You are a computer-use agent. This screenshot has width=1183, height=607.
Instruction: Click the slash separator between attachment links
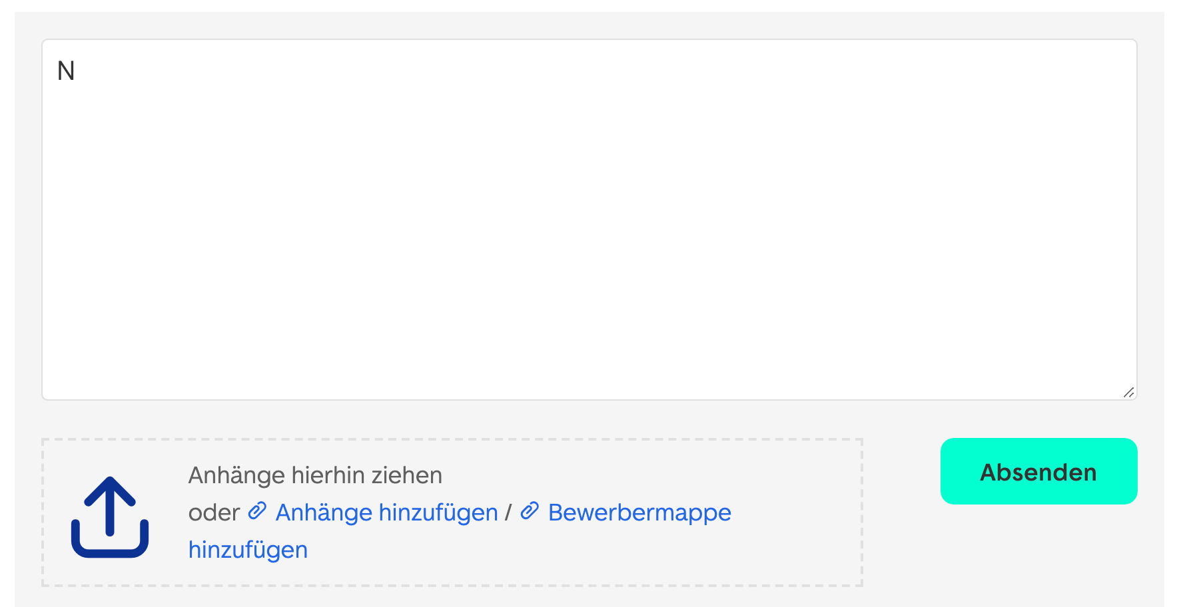pyautogui.click(x=508, y=512)
